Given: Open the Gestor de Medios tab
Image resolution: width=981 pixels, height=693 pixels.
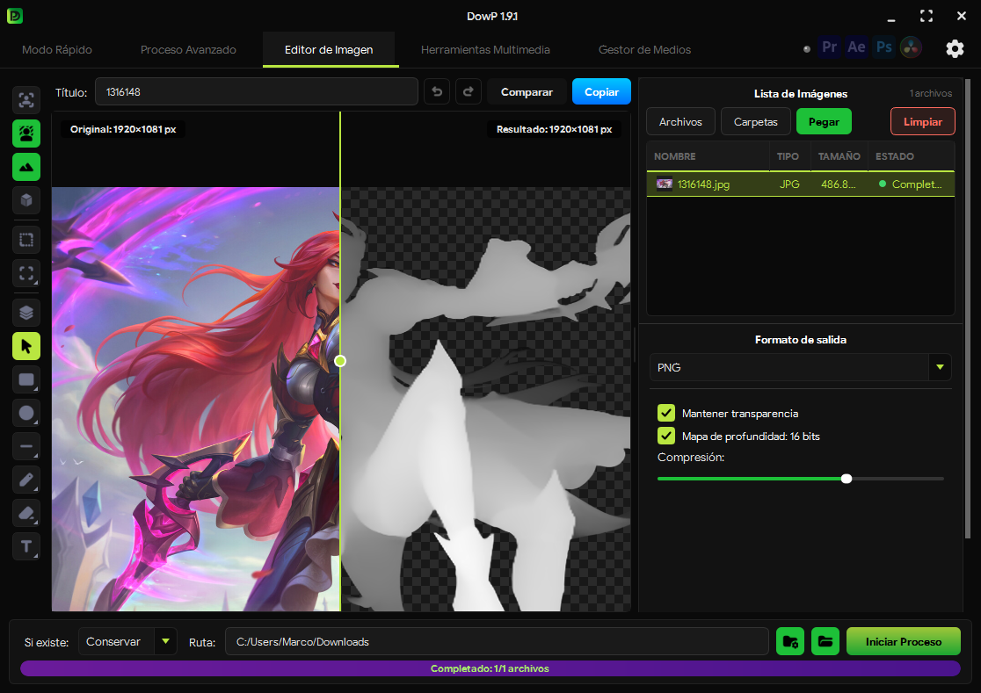Looking at the screenshot, I should pos(645,50).
